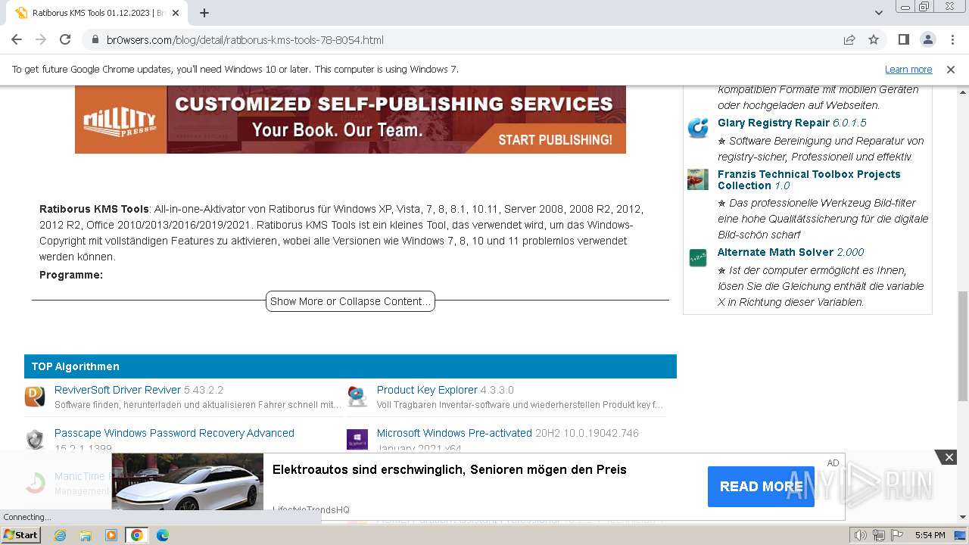Image resolution: width=969 pixels, height=545 pixels.
Task: Open Learn more about Chrome updates
Action: (908, 69)
